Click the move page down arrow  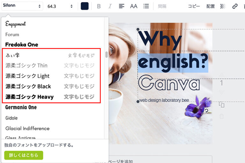(222, 92)
